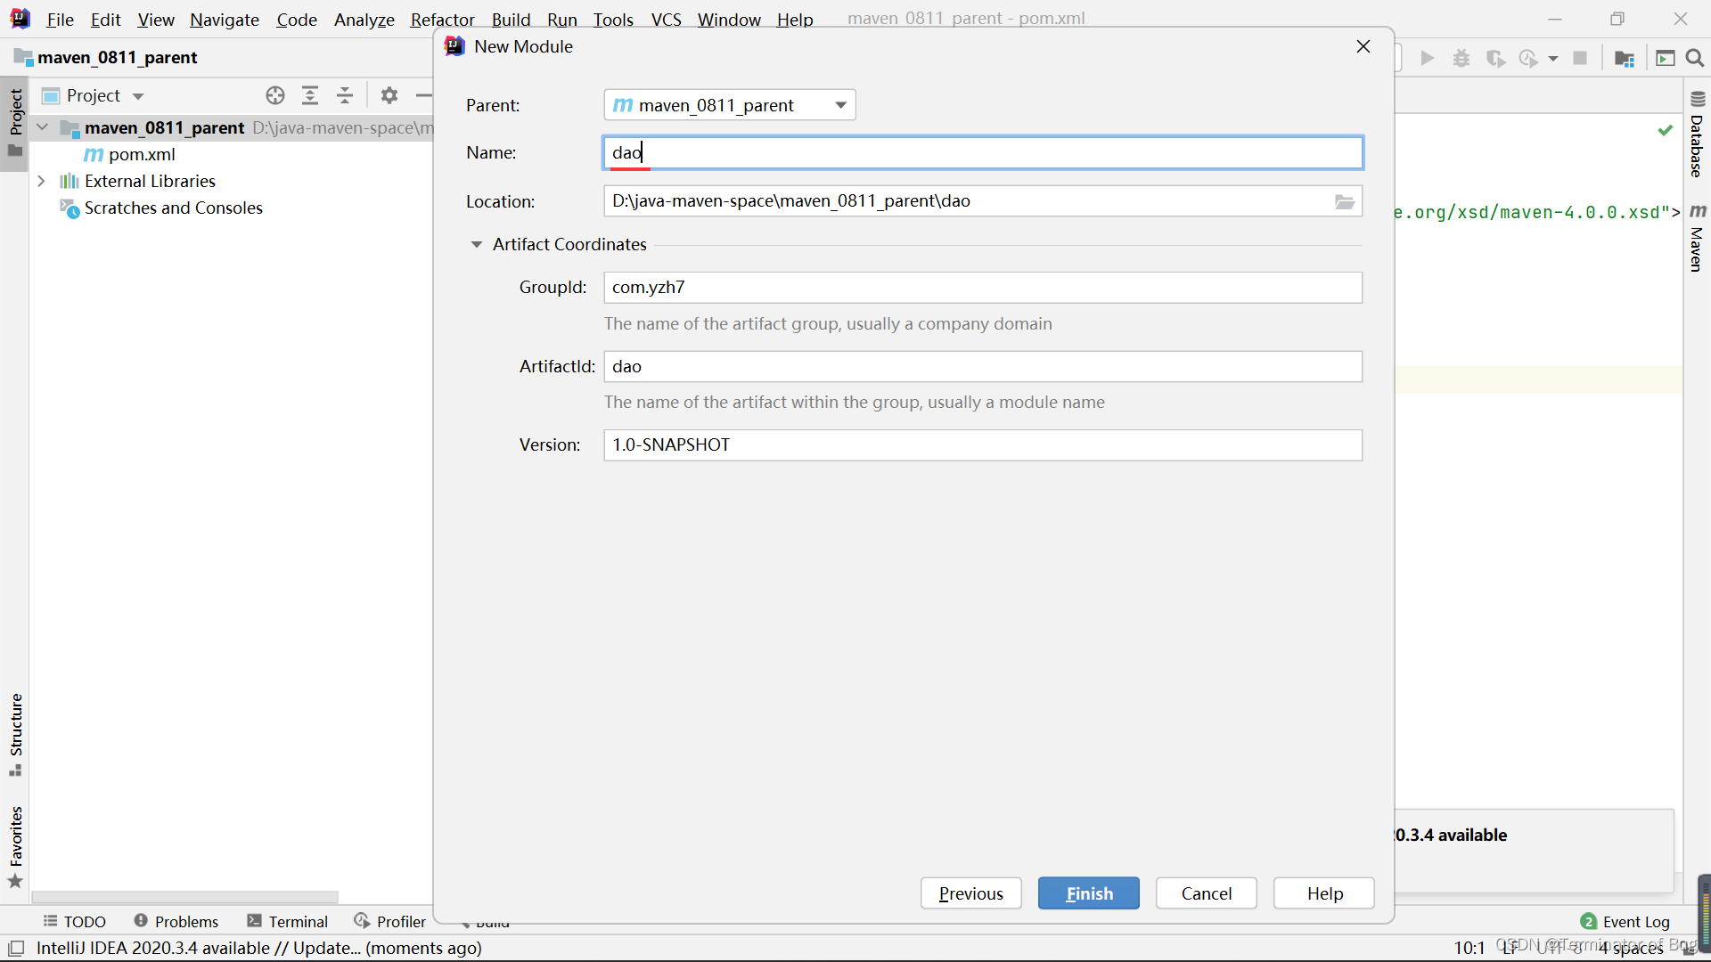
Task: Open the profiler run options dropdown arrow
Action: pyautogui.click(x=1553, y=59)
